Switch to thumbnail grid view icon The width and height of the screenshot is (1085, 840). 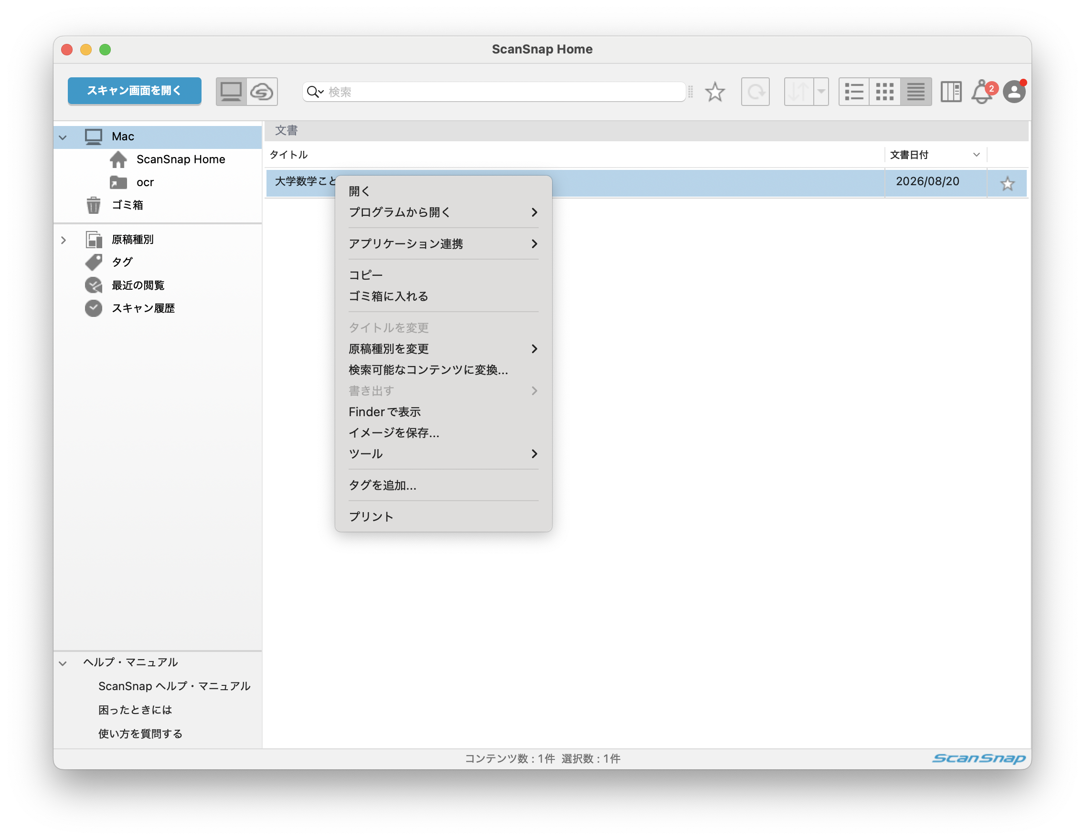click(x=885, y=92)
